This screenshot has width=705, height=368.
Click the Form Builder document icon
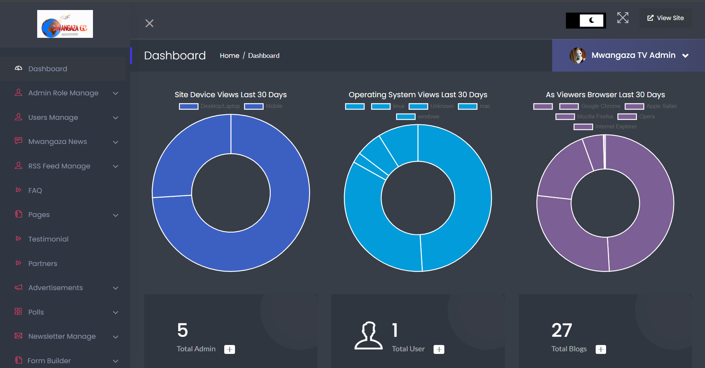pos(19,360)
